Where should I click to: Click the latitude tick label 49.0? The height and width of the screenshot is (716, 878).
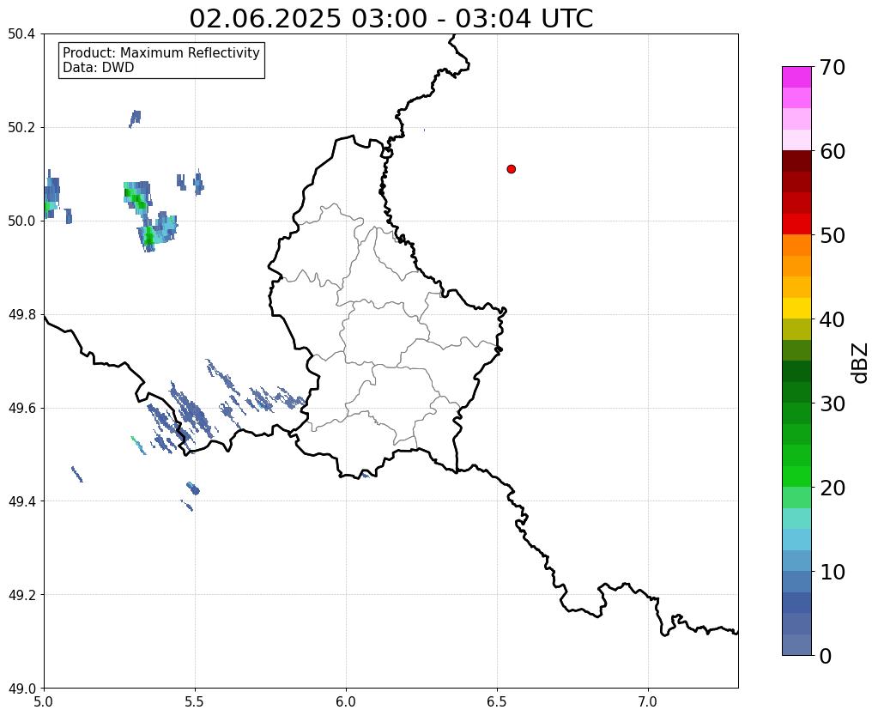21,689
